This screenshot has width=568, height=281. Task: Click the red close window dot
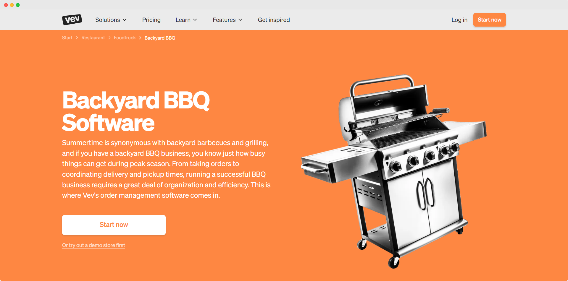pos(6,5)
